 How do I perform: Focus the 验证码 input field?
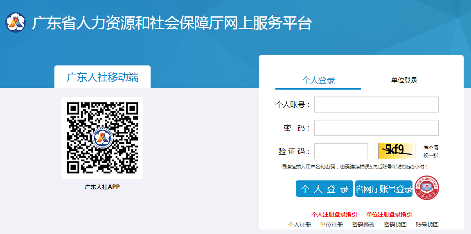(x=341, y=151)
